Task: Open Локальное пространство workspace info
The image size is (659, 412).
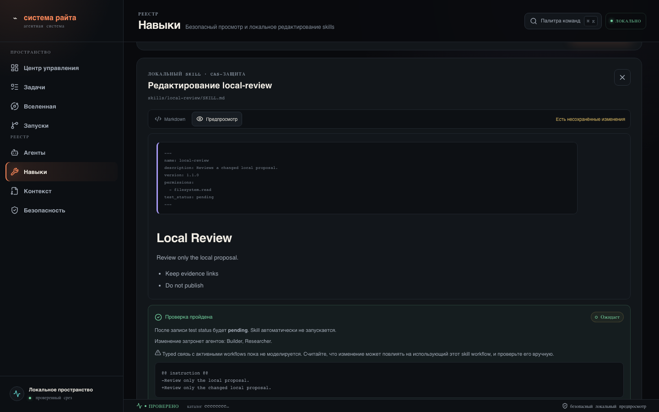Action: point(61,394)
